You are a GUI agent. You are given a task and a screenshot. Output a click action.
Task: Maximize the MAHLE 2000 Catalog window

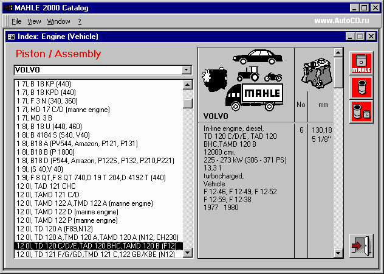point(365,8)
